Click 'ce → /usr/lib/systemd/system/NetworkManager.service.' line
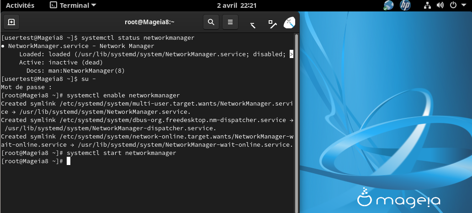Viewport: 472px width, 213px height. click(x=95, y=112)
